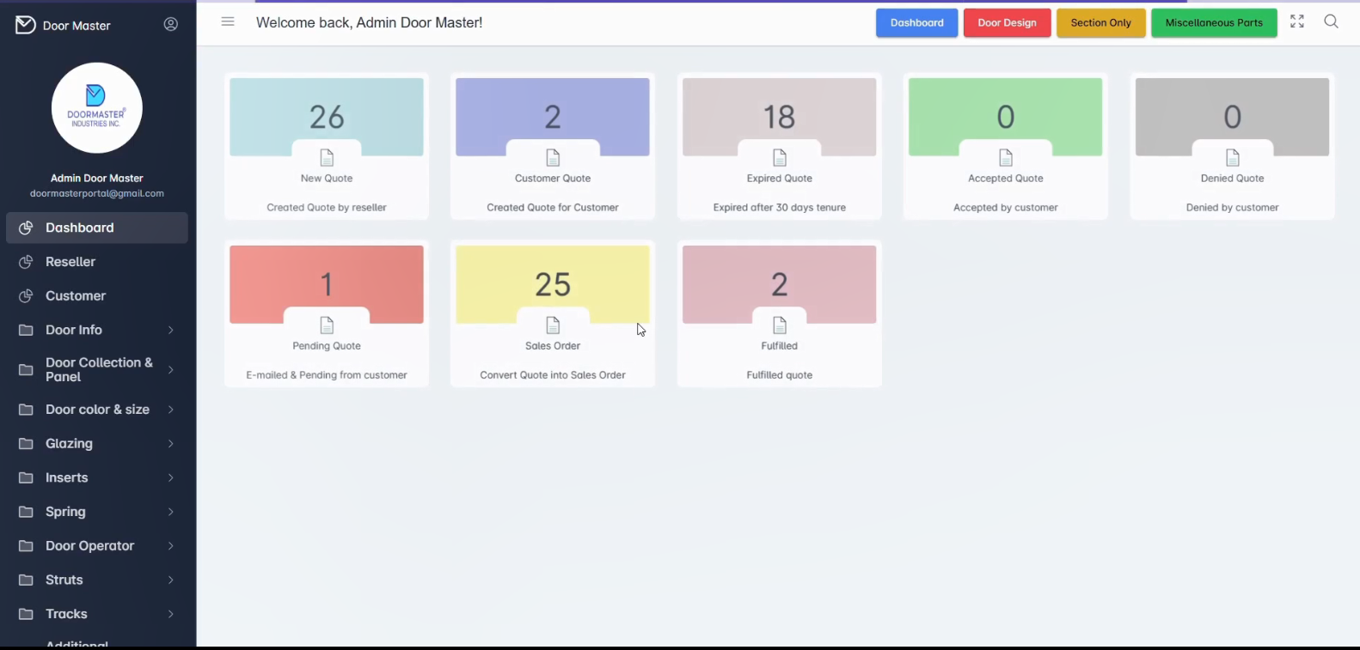Select Customer in the sidebar

pos(76,296)
